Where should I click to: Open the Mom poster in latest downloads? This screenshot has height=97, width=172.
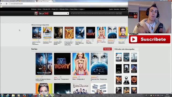pyautogui.click(x=102, y=33)
